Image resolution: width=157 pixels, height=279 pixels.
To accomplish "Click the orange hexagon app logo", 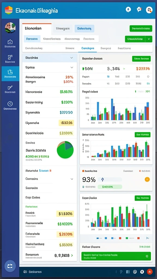I will [9, 10].
